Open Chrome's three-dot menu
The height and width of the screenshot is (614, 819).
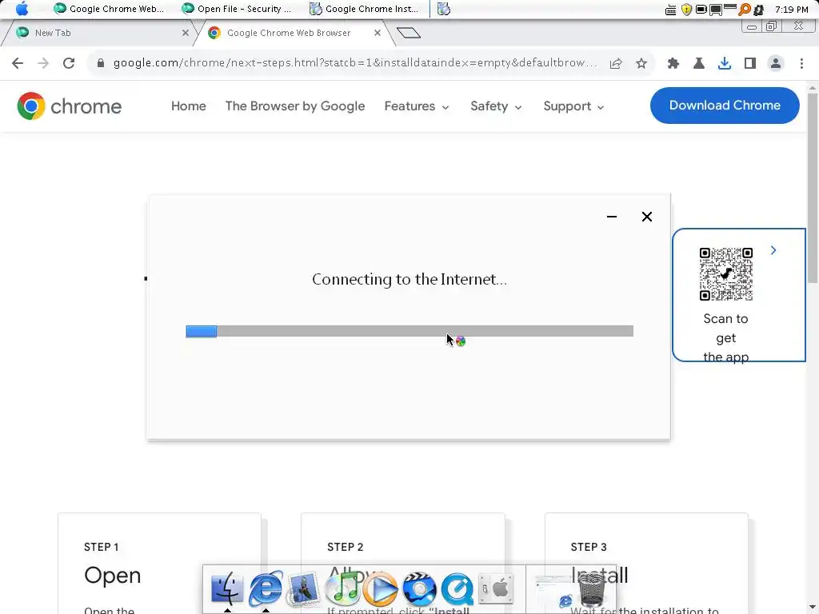click(x=801, y=63)
